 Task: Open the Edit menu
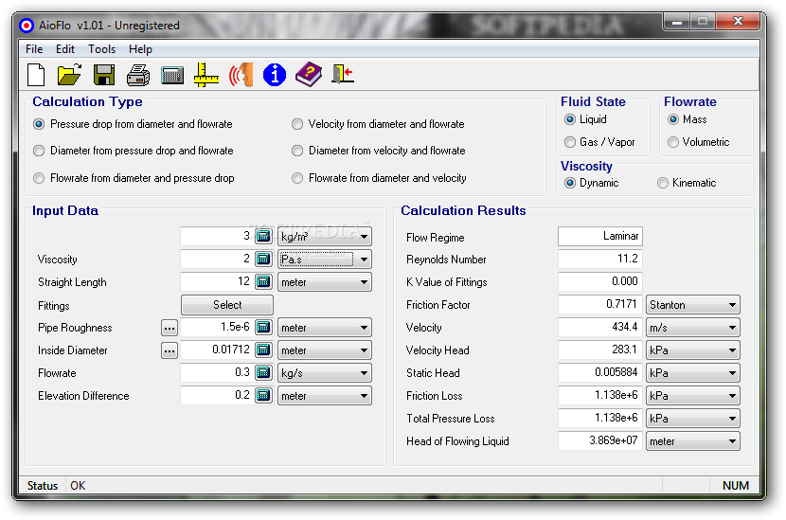point(65,49)
